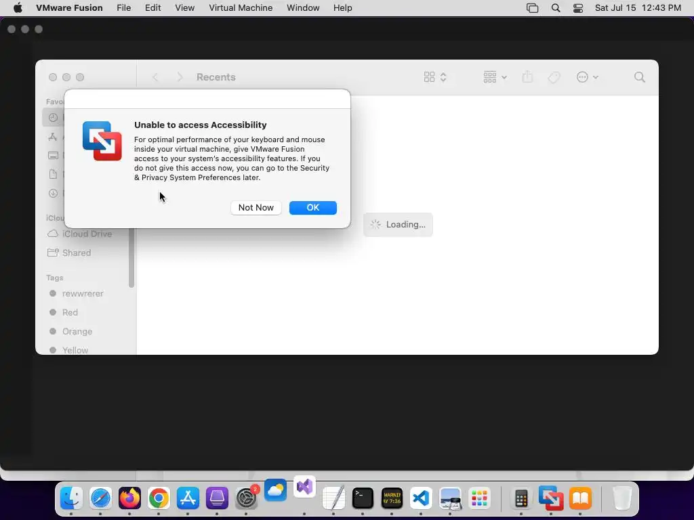Open the Virtual Machine menu
Viewport: 694px width, 520px height.
(x=241, y=7)
